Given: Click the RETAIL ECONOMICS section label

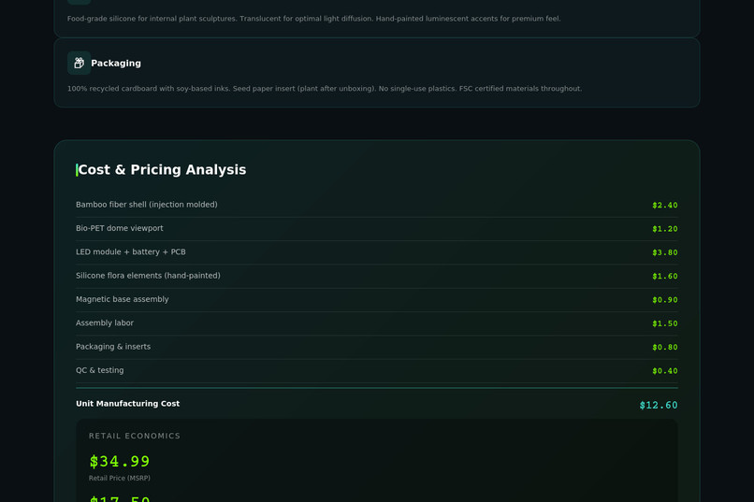Looking at the screenshot, I should tap(135, 436).
